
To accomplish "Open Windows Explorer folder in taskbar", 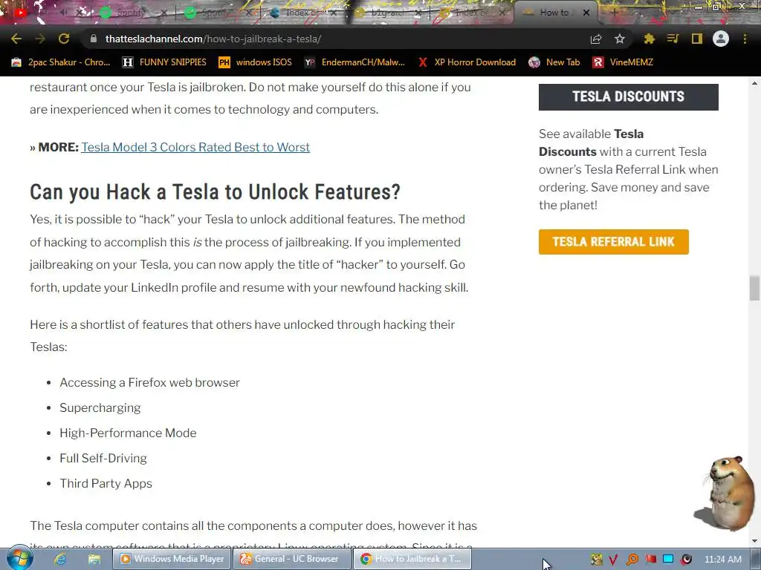I will [x=94, y=559].
